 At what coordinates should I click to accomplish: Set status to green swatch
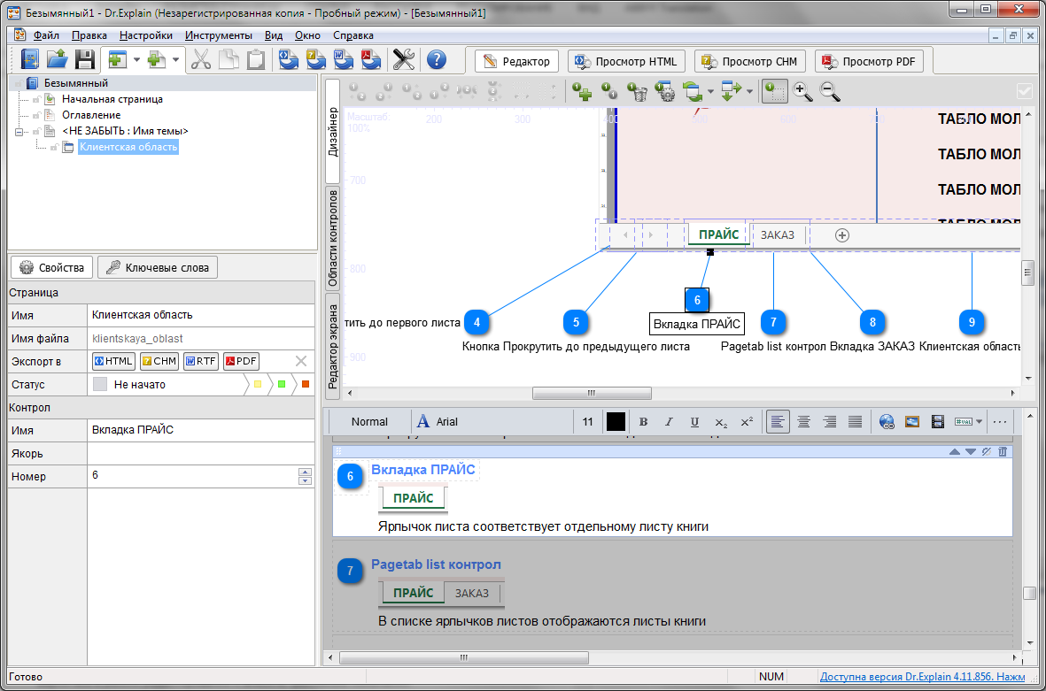point(282,385)
